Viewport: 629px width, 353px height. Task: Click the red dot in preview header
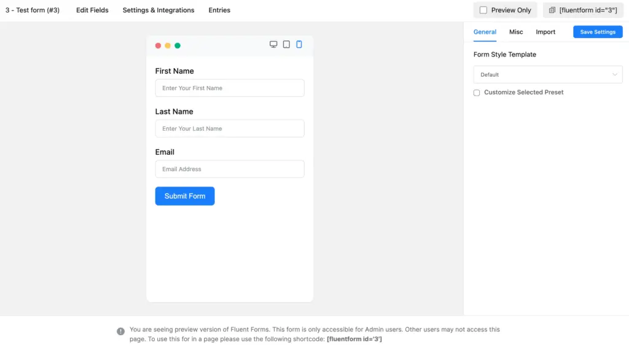point(158,45)
